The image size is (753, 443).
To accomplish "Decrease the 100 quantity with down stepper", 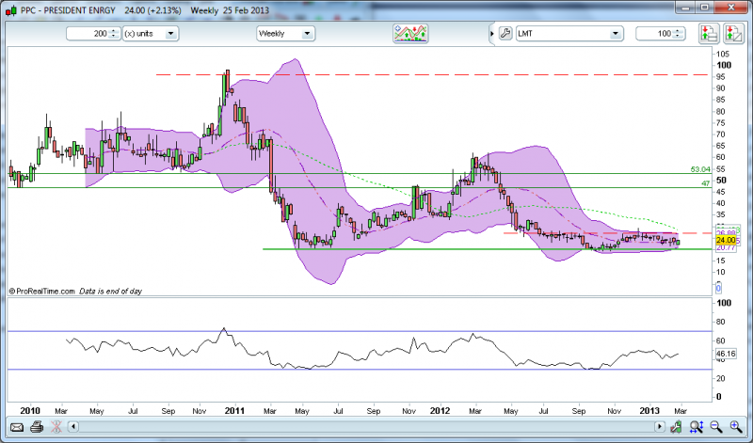I will coord(678,37).
